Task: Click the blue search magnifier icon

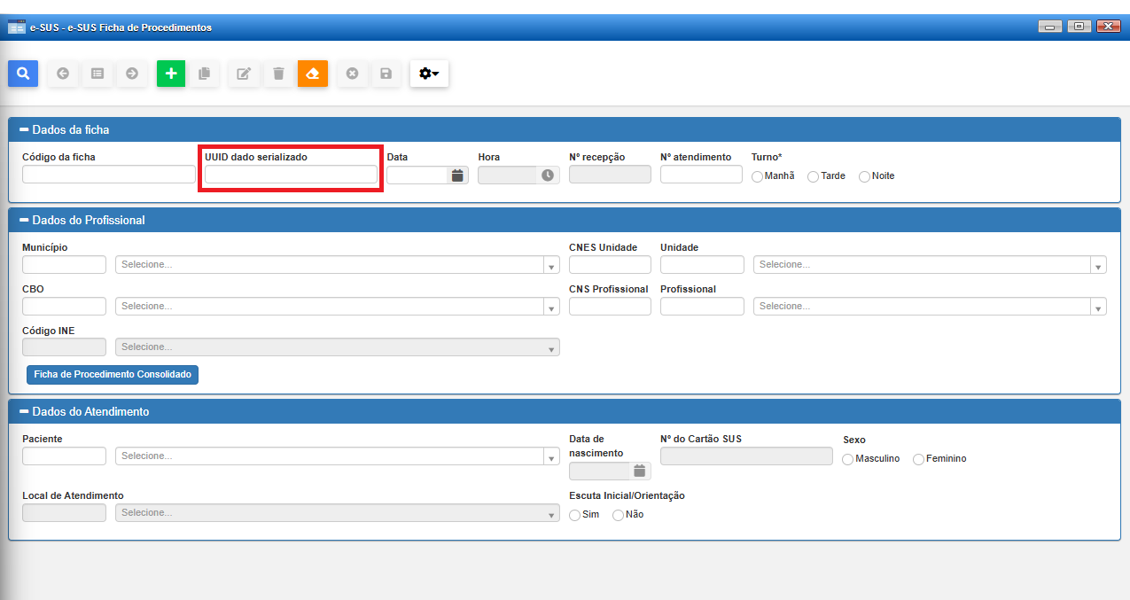Action: tap(23, 74)
